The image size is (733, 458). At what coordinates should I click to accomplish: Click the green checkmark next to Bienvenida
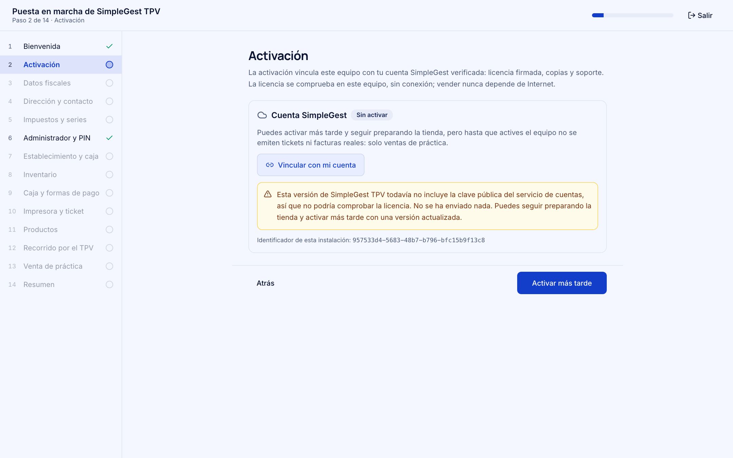pyautogui.click(x=109, y=46)
